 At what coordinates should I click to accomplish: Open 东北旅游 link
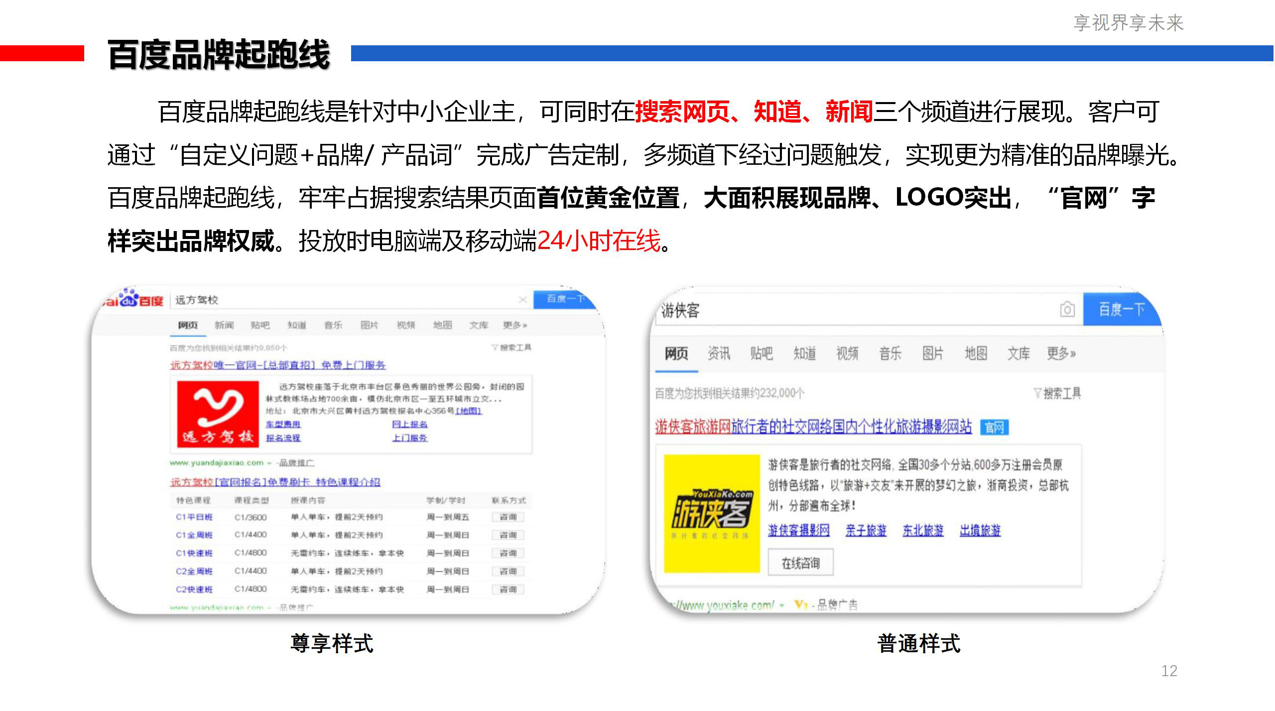coord(923,531)
